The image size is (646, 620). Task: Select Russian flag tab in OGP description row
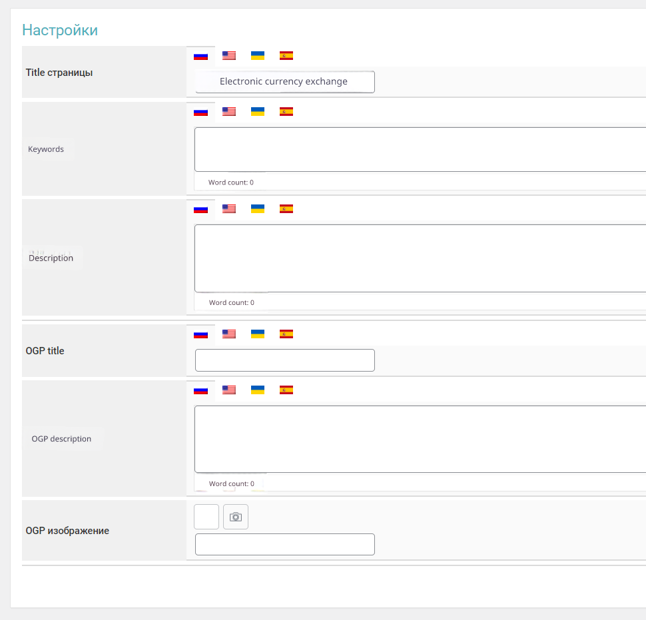200,390
